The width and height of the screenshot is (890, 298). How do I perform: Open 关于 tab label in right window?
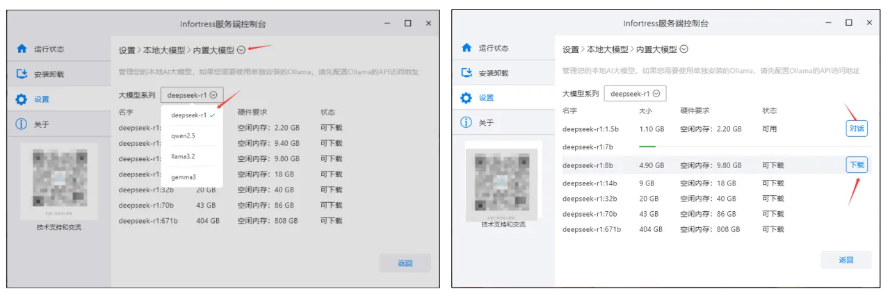(x=487, y=123)
